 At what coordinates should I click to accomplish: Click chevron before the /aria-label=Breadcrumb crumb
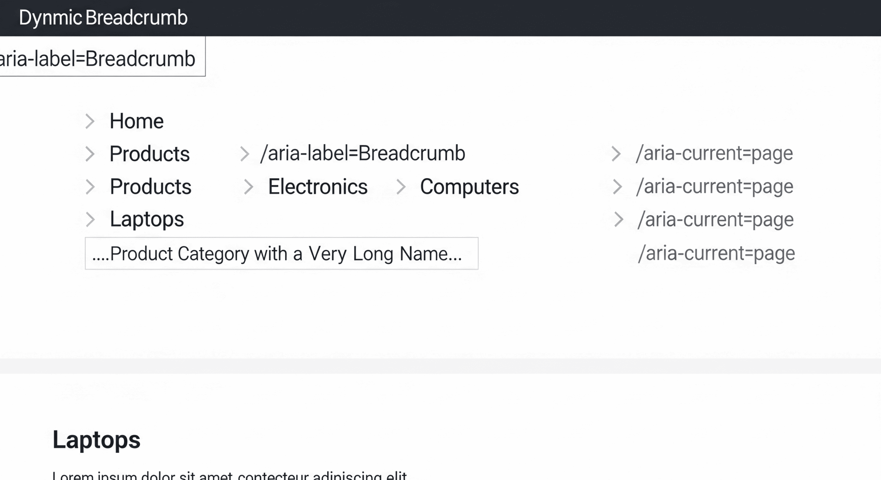[244, 154]
